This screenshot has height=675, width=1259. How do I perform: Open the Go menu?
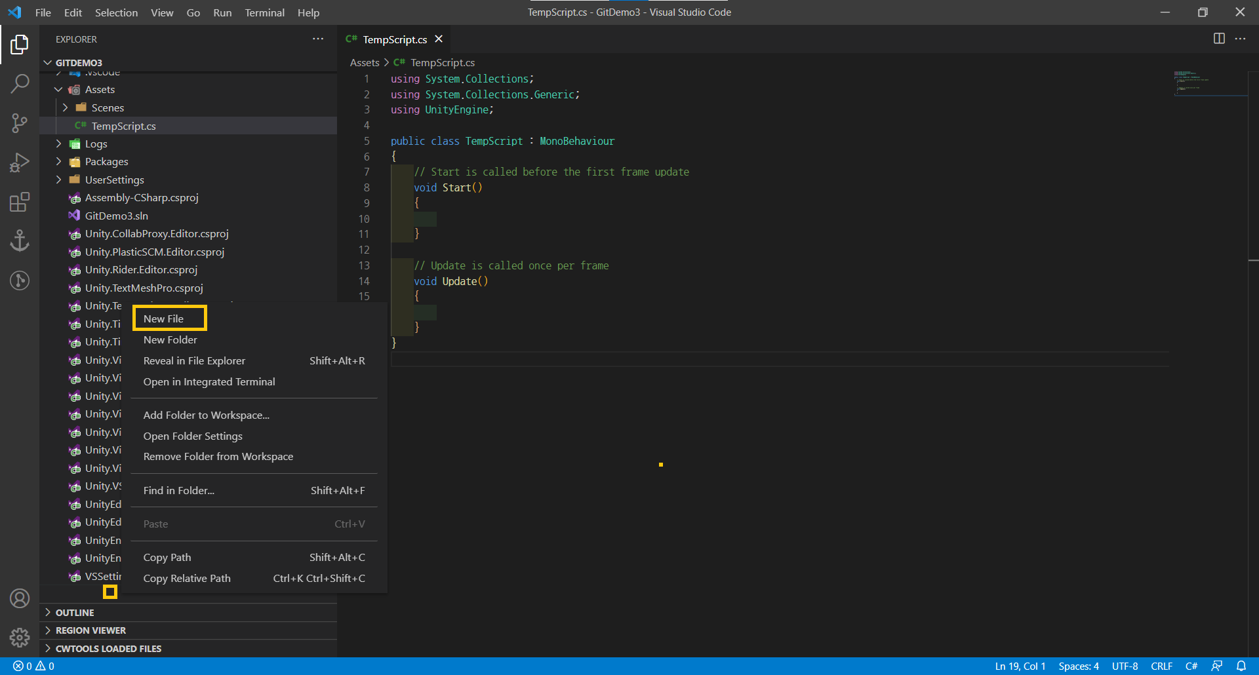tap(193, 12)
